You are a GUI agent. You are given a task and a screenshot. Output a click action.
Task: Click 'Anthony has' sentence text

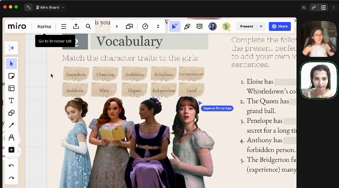[x=265, y=140]
